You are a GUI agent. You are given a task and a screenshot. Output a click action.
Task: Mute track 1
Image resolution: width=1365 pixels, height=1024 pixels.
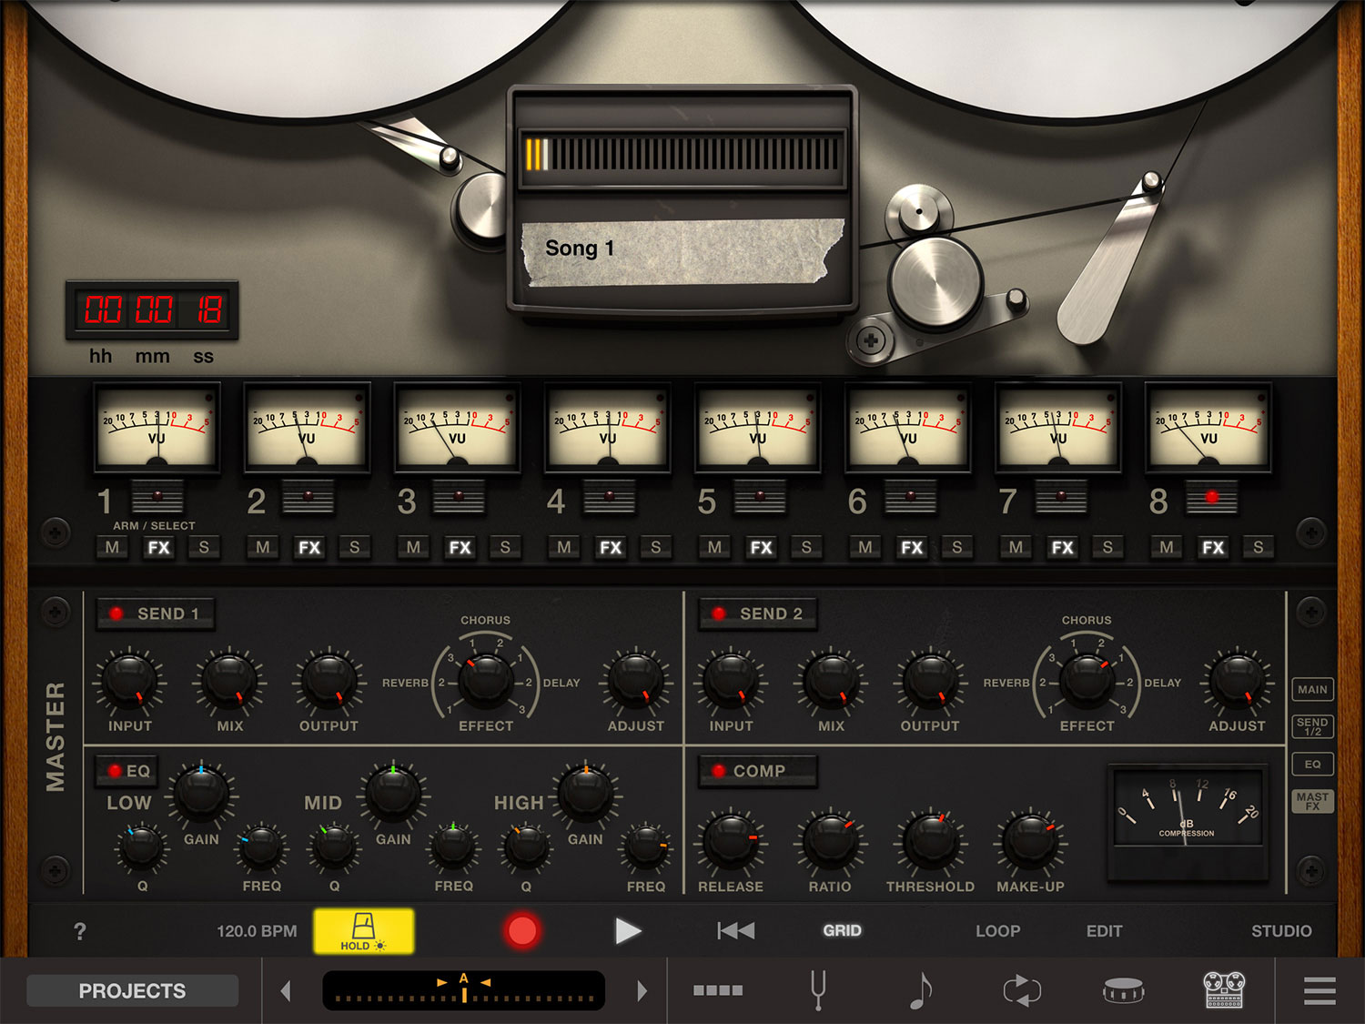tap(111, 547)
